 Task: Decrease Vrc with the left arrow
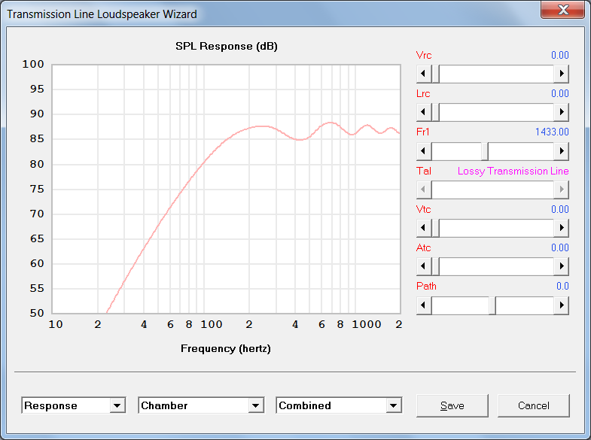[x=424, y=74]
